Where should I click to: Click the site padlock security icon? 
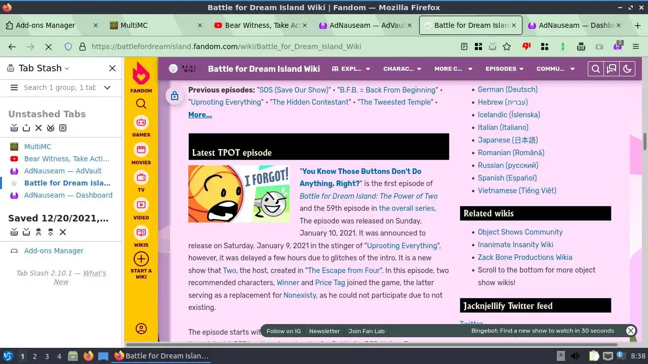tap(82, 47)
